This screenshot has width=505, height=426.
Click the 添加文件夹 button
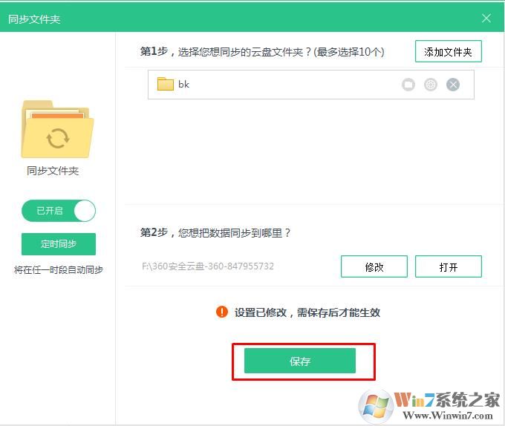(448, 52)
